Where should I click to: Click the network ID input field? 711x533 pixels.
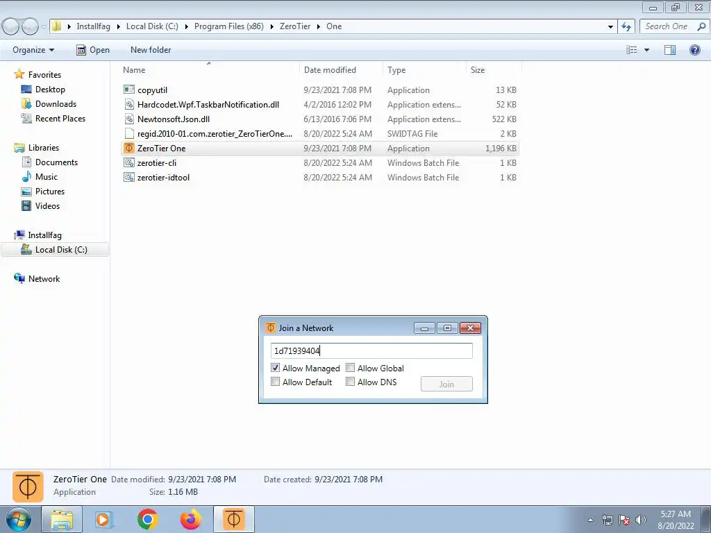[371, 350]
